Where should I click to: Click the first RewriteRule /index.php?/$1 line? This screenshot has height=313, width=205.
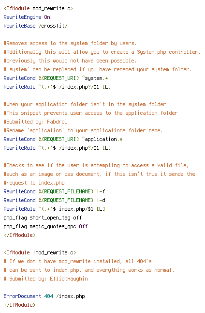[57, 87]
